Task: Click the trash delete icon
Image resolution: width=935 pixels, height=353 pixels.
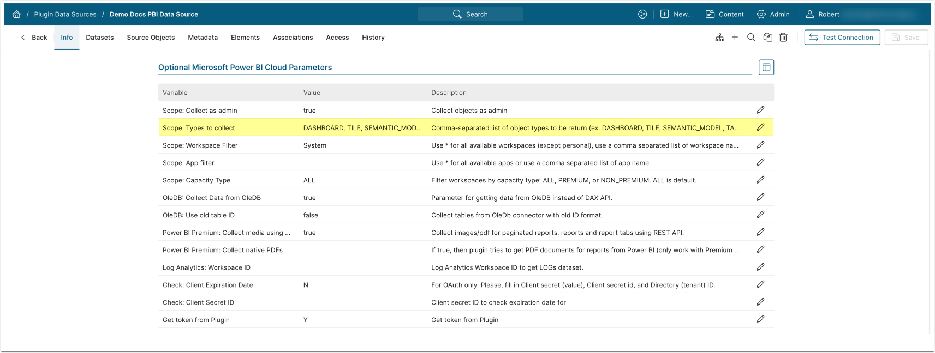Action: (x=783, y=38)
